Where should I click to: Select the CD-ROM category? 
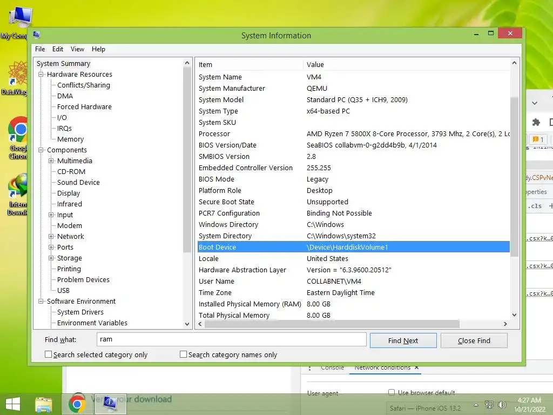(71, 171)
